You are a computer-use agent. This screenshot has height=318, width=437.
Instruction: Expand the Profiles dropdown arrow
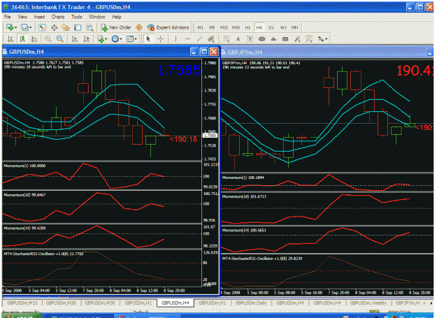click(30, 27)
